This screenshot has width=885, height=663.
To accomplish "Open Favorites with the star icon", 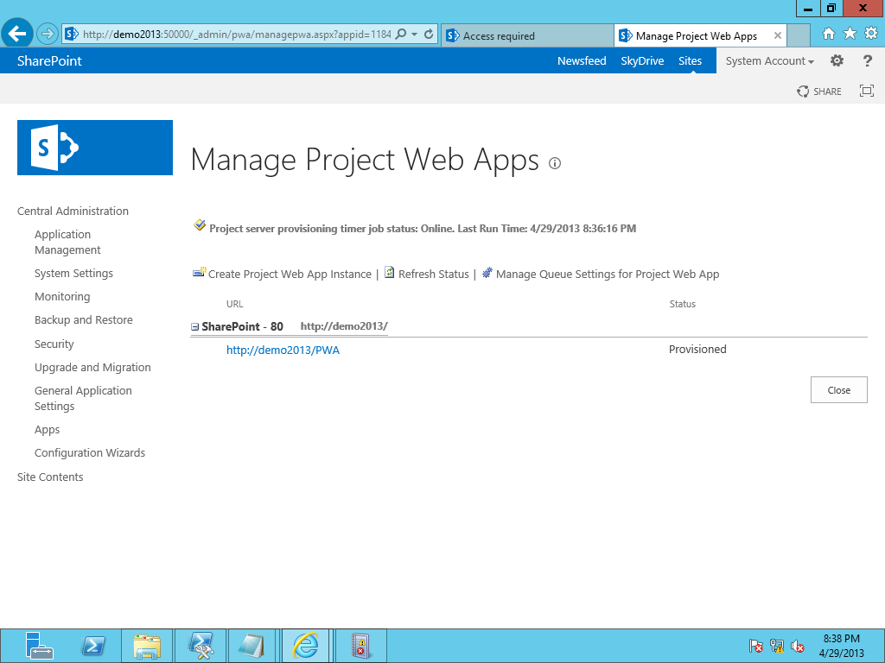I will [x=850, y=34].
